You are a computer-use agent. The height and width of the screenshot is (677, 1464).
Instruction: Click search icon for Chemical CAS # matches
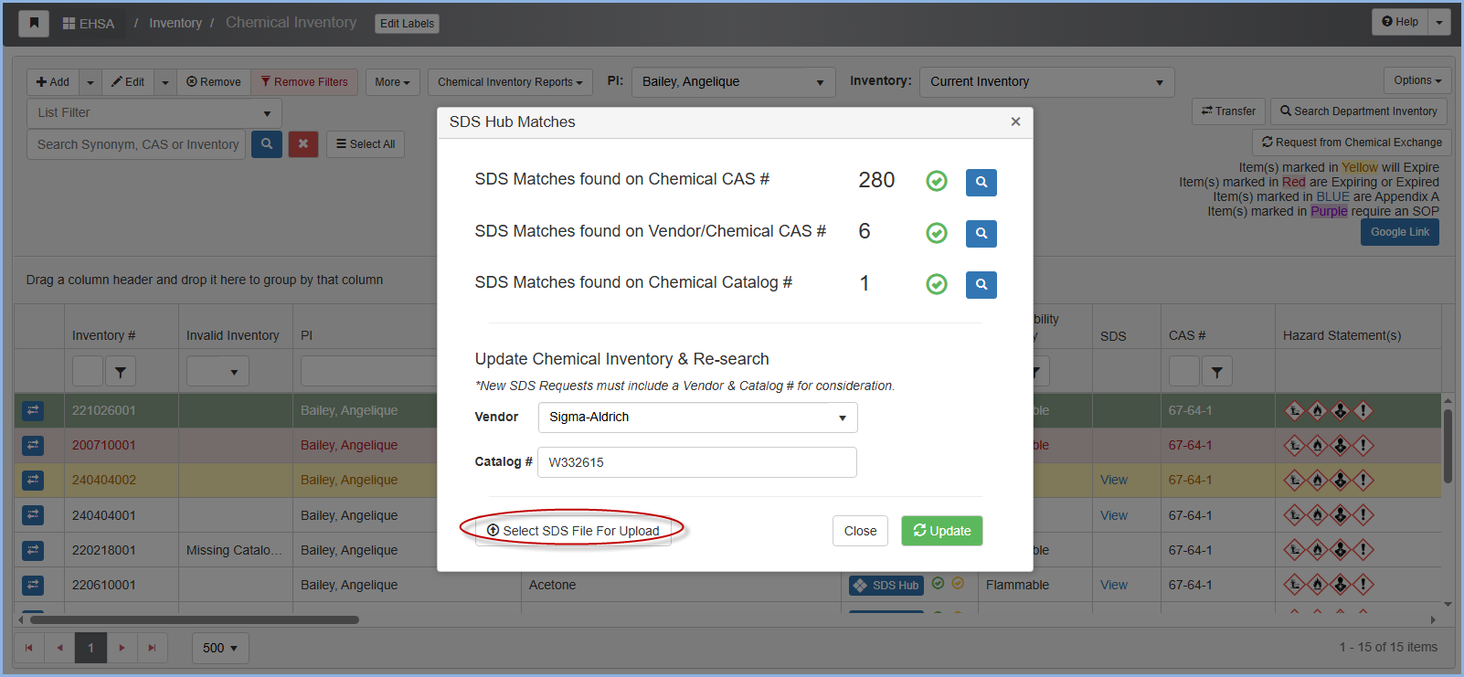coord(981,182)
